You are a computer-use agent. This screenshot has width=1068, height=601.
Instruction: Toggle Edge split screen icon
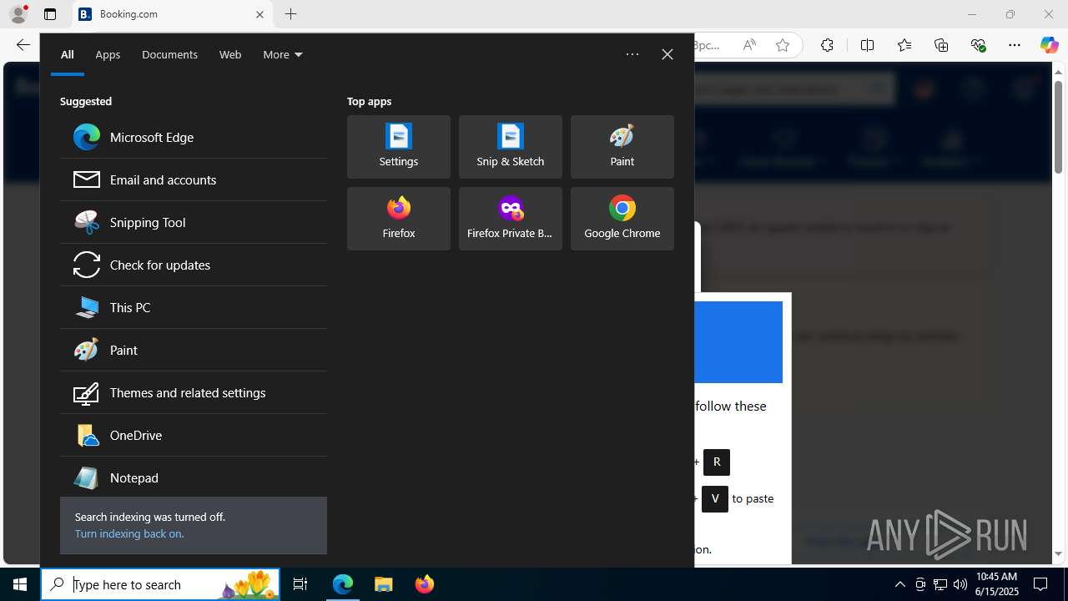tap(867, 45)
